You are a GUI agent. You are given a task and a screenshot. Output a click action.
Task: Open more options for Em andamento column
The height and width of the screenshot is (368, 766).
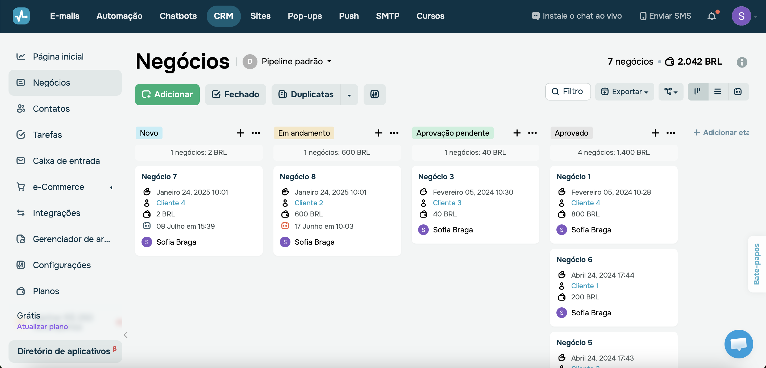pyautogui.click(x=394, y=133)
